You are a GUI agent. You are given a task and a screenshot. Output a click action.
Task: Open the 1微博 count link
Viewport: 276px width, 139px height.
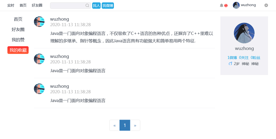pos(232,58)
